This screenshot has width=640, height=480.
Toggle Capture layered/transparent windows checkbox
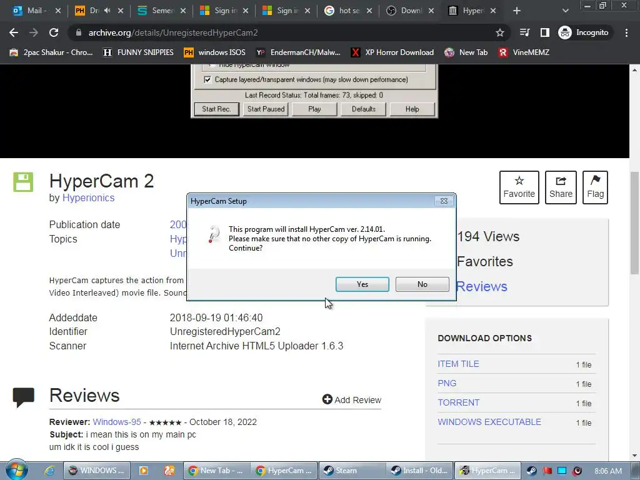tap(207, 79)
